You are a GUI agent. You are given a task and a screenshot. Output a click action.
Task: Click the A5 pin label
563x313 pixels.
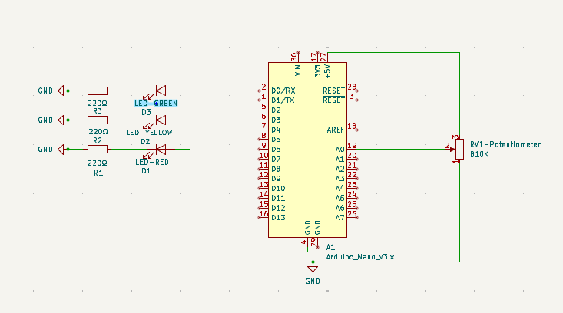pyautogui.click(x=340, y=198)
